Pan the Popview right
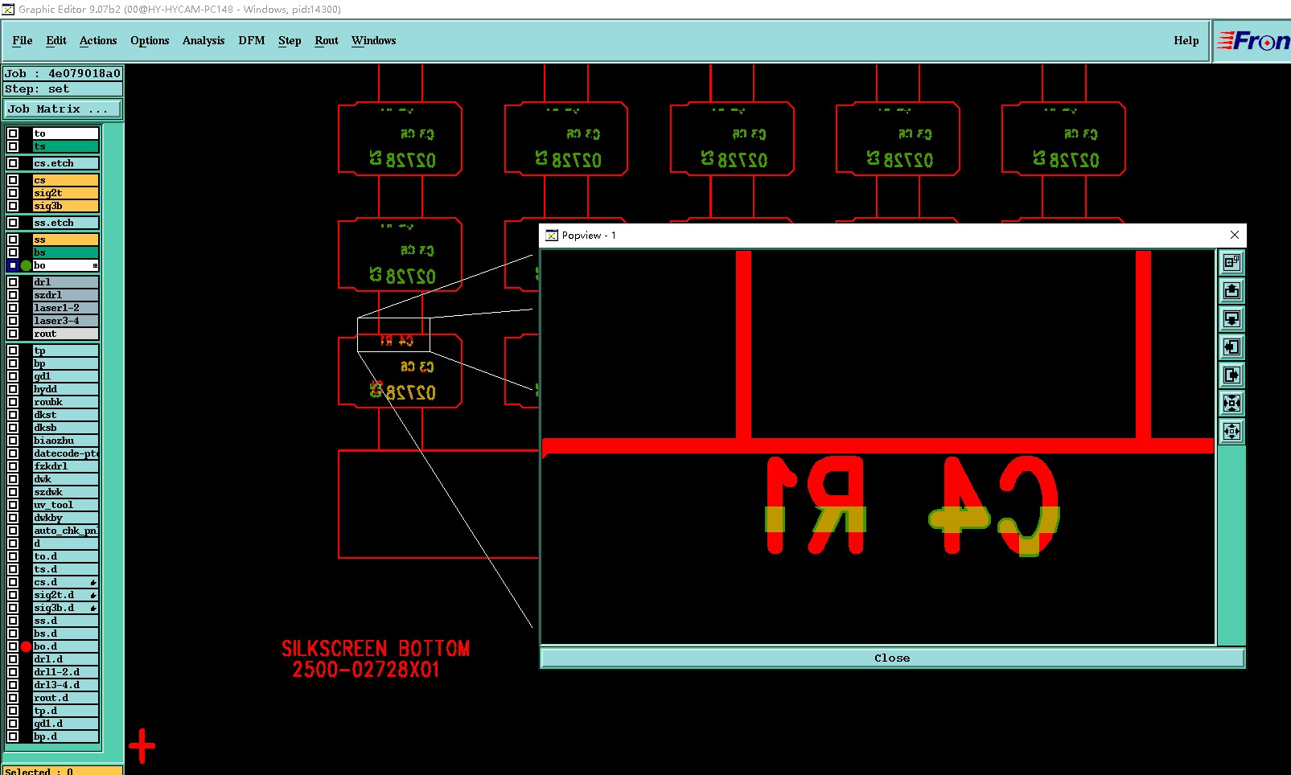This screenshot has width=1291, height=775. (x=1231, y=375)
